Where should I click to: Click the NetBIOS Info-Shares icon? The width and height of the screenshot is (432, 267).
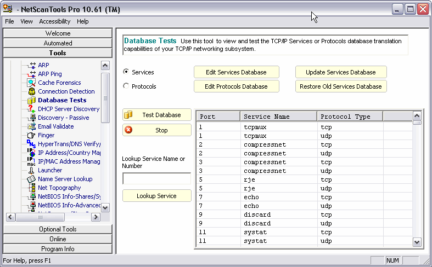click(32, 196)
